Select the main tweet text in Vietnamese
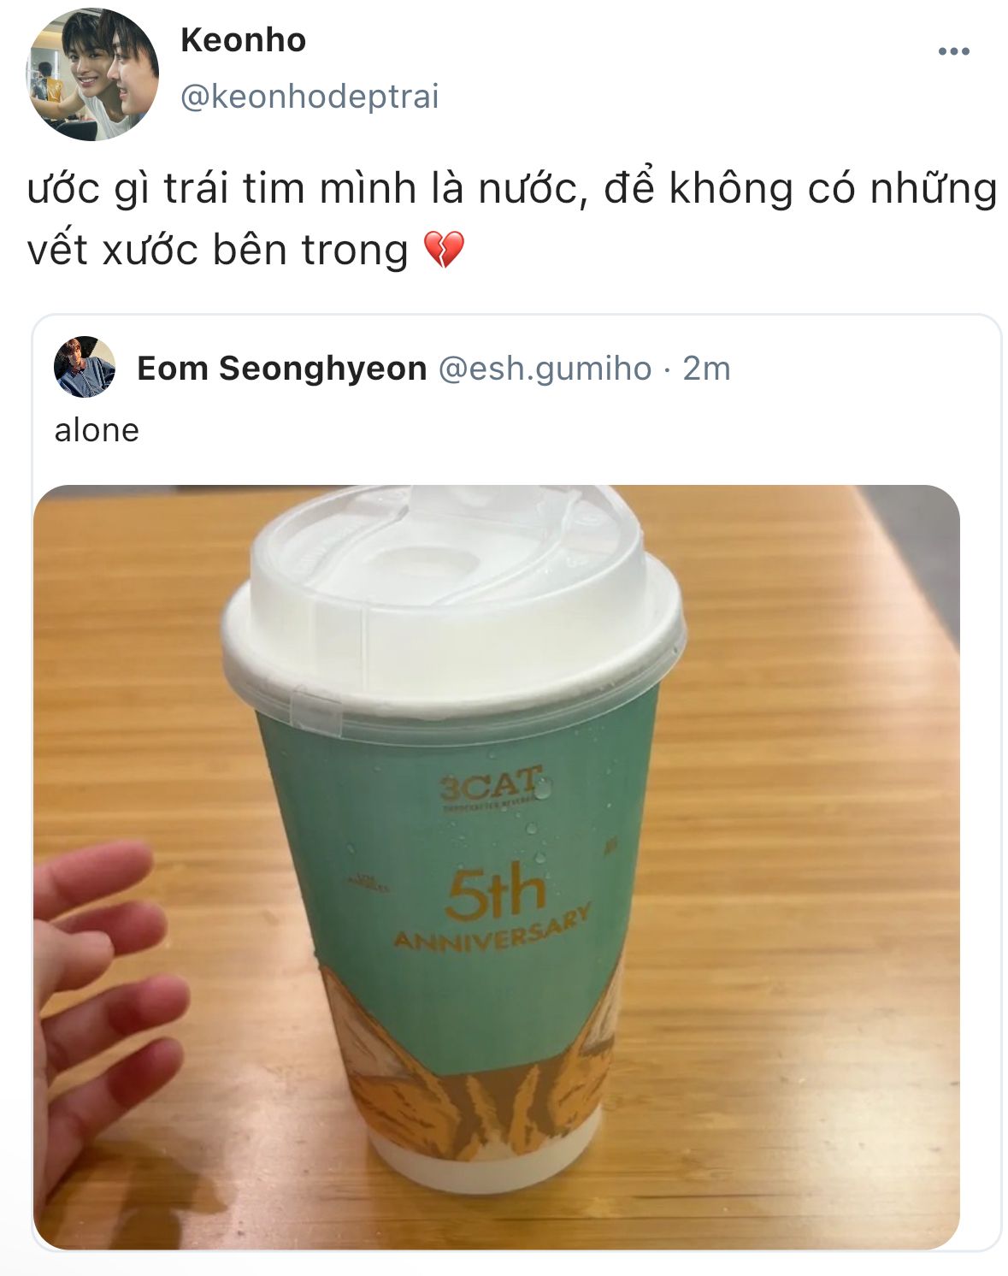Screen dimensions: 1008x1276 tap(512, 219)
